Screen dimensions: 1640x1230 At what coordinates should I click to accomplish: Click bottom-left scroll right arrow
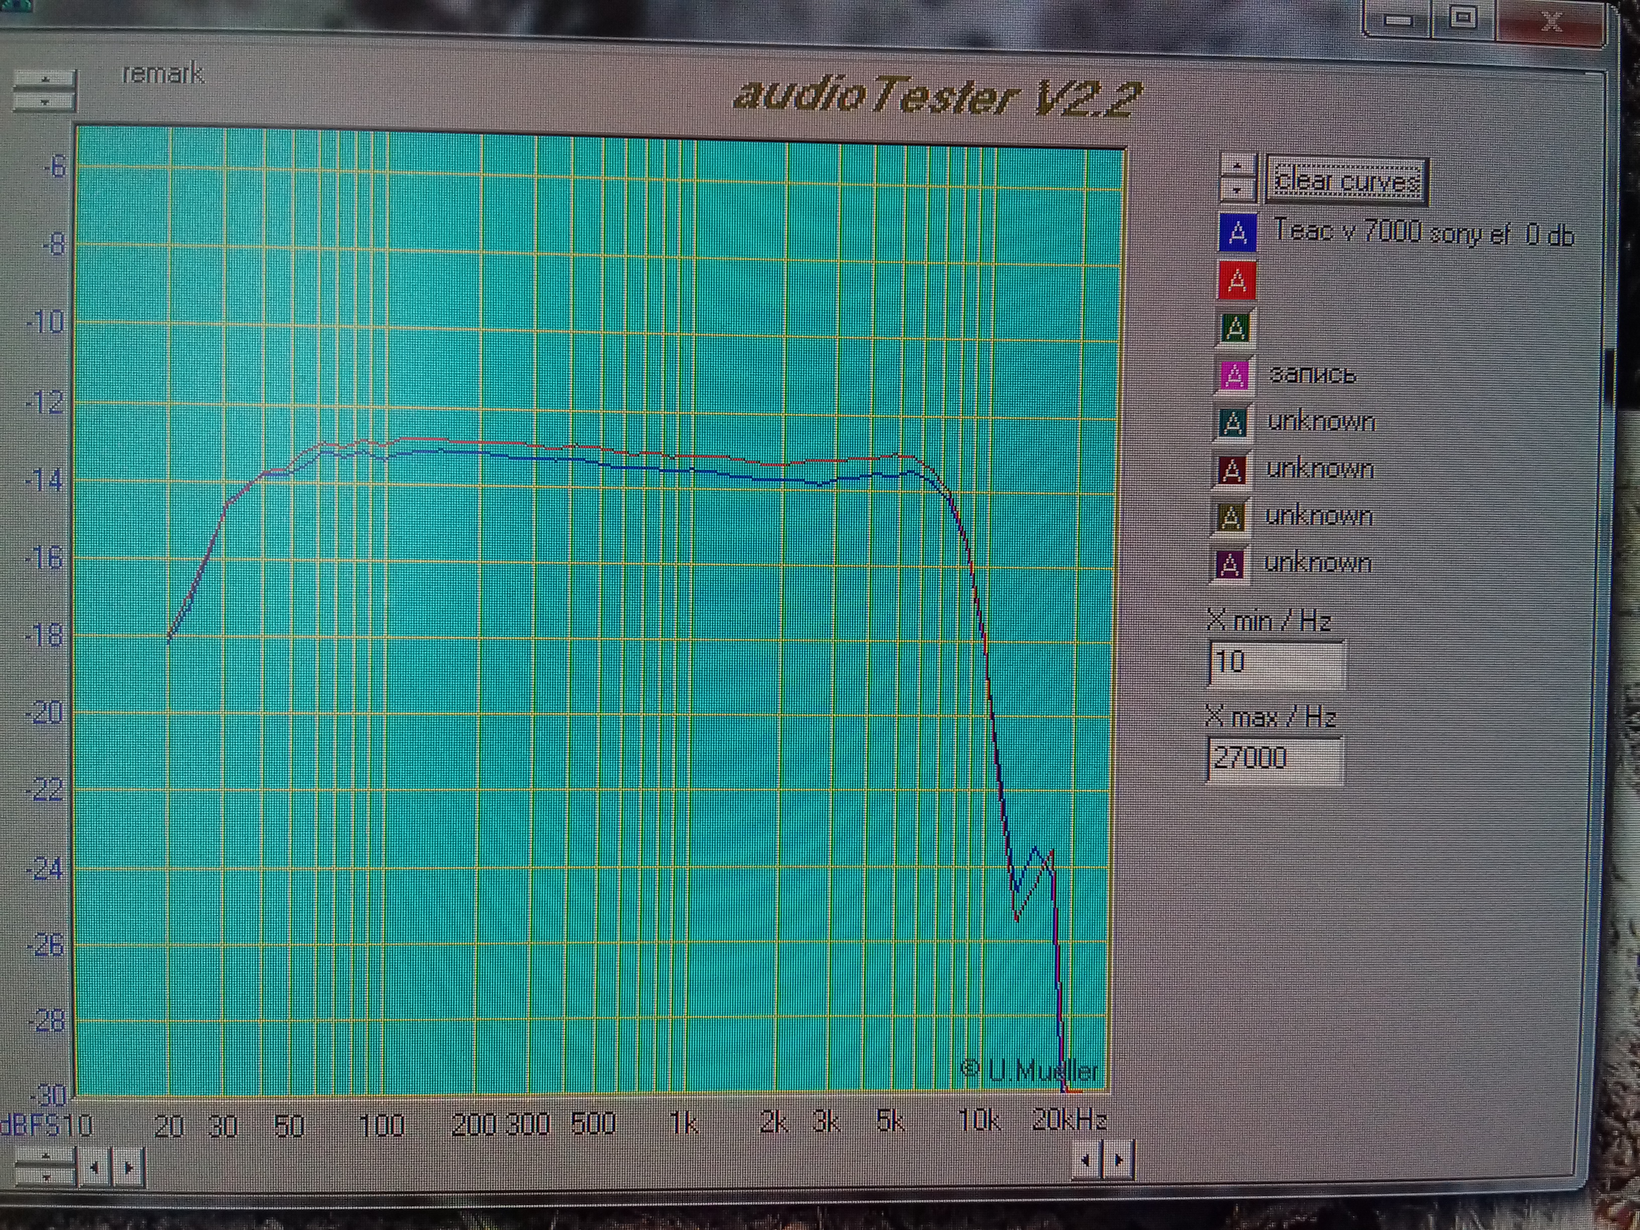tap(129, 1168)
